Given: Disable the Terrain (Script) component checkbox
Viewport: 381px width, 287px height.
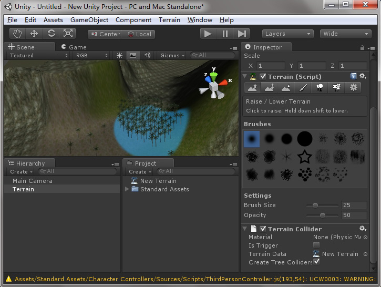Looking at the screenshot, I should 263,77.
